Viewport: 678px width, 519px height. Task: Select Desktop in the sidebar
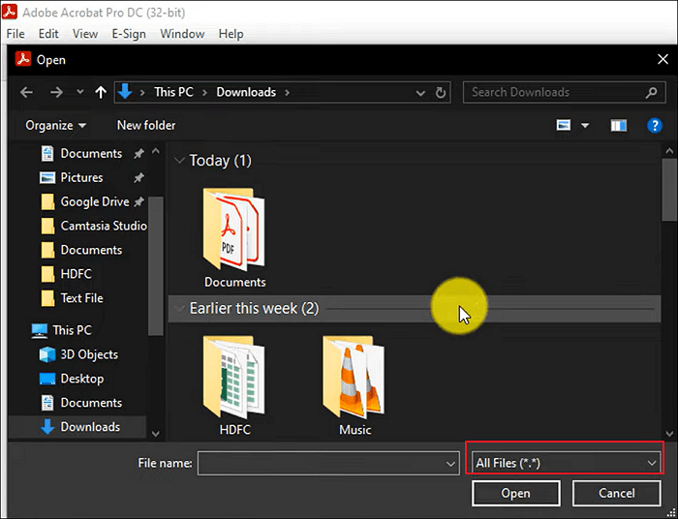pos(72,379)
